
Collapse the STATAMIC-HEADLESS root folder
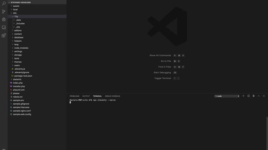coord(37,2)
